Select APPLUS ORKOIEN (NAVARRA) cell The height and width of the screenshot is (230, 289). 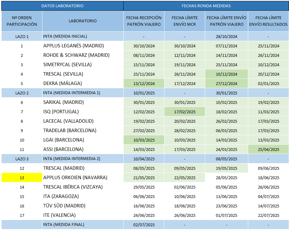point(83,177)
